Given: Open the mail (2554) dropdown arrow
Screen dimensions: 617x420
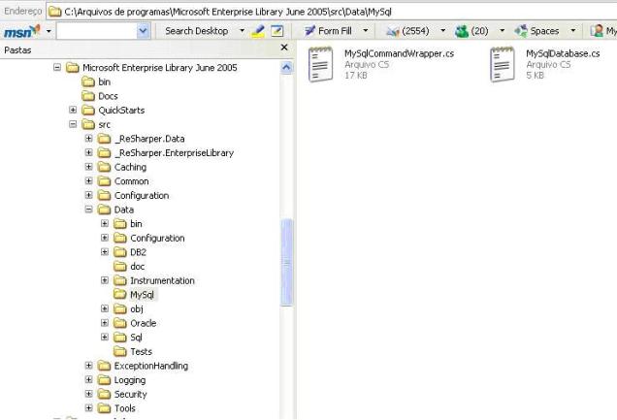Looking at the screenshot, I should [x=443, y=31].
